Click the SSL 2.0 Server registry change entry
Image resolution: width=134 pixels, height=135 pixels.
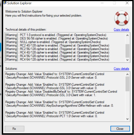pyautogui.click(x=55, y=76)
